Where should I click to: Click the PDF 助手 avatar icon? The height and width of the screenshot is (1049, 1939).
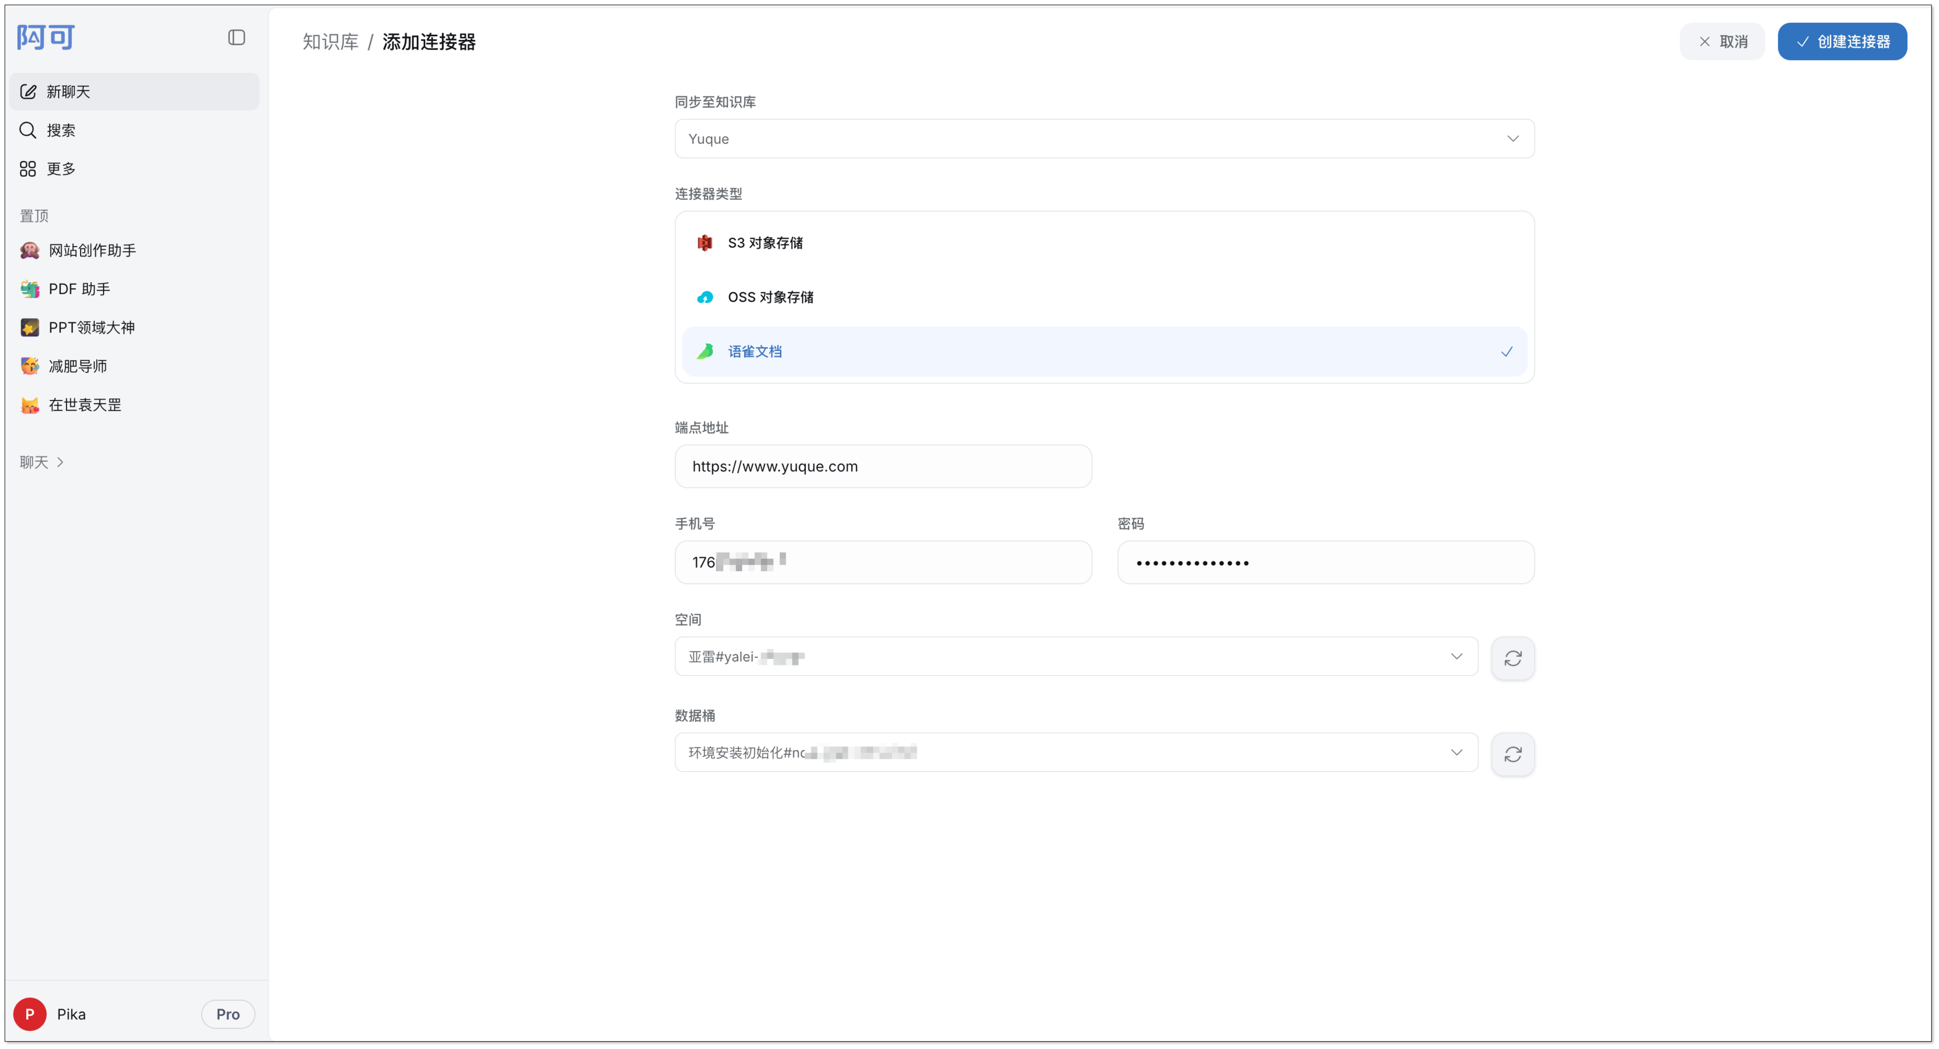30,289
